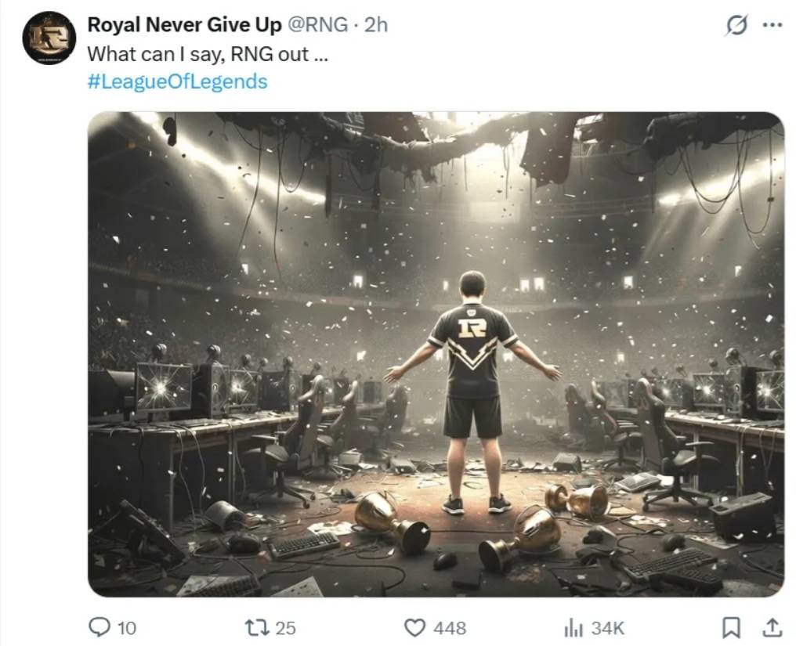This screenshot has height=646, width=796.
Task: Toggle the bookmark icon for this post
Action: tap(731, 627)
